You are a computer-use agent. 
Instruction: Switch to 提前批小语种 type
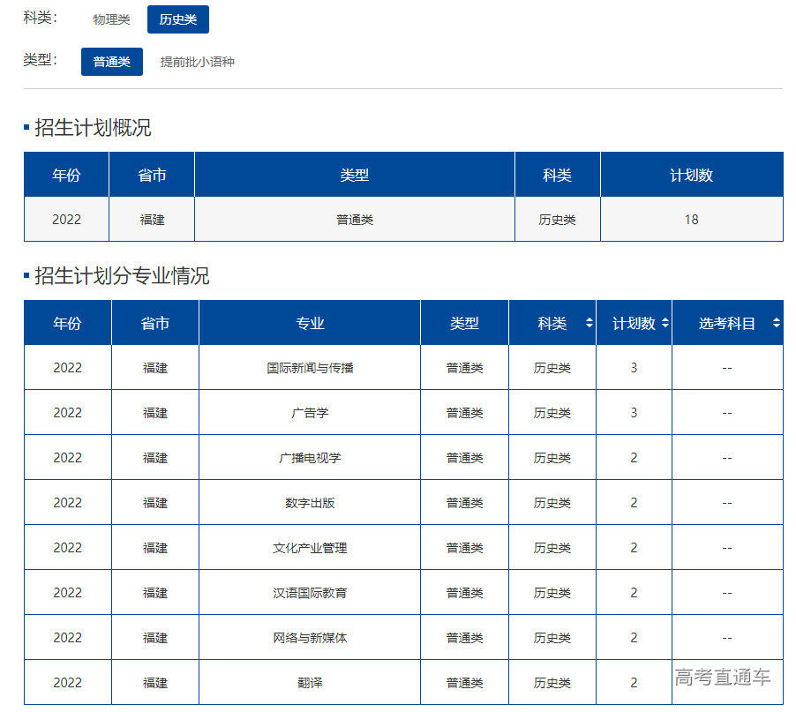click(x=198, y=62)
